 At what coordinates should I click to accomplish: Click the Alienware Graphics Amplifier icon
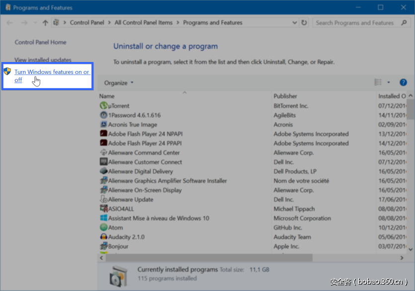103,180
